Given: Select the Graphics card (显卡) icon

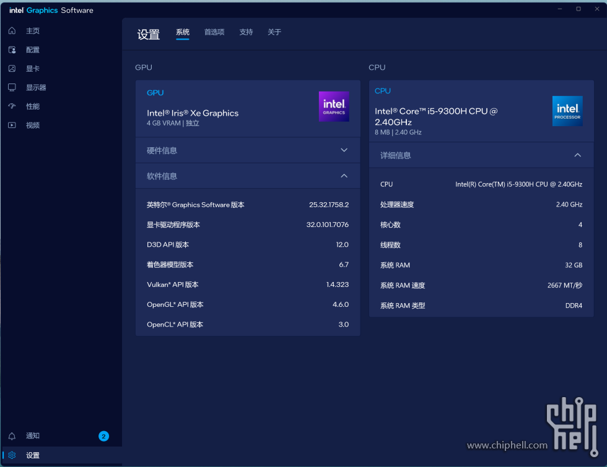Looking at the screenshot, I should click(12, 69).
